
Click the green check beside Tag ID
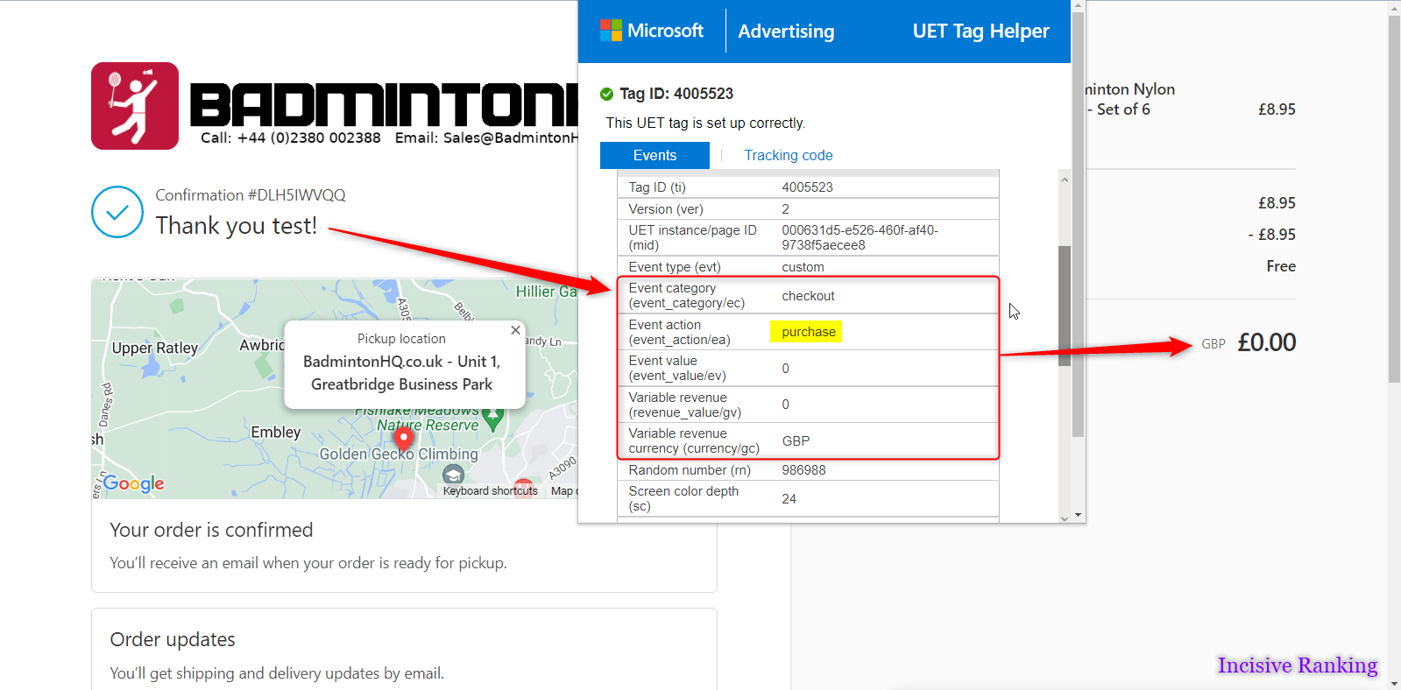[x=606, y=94]
